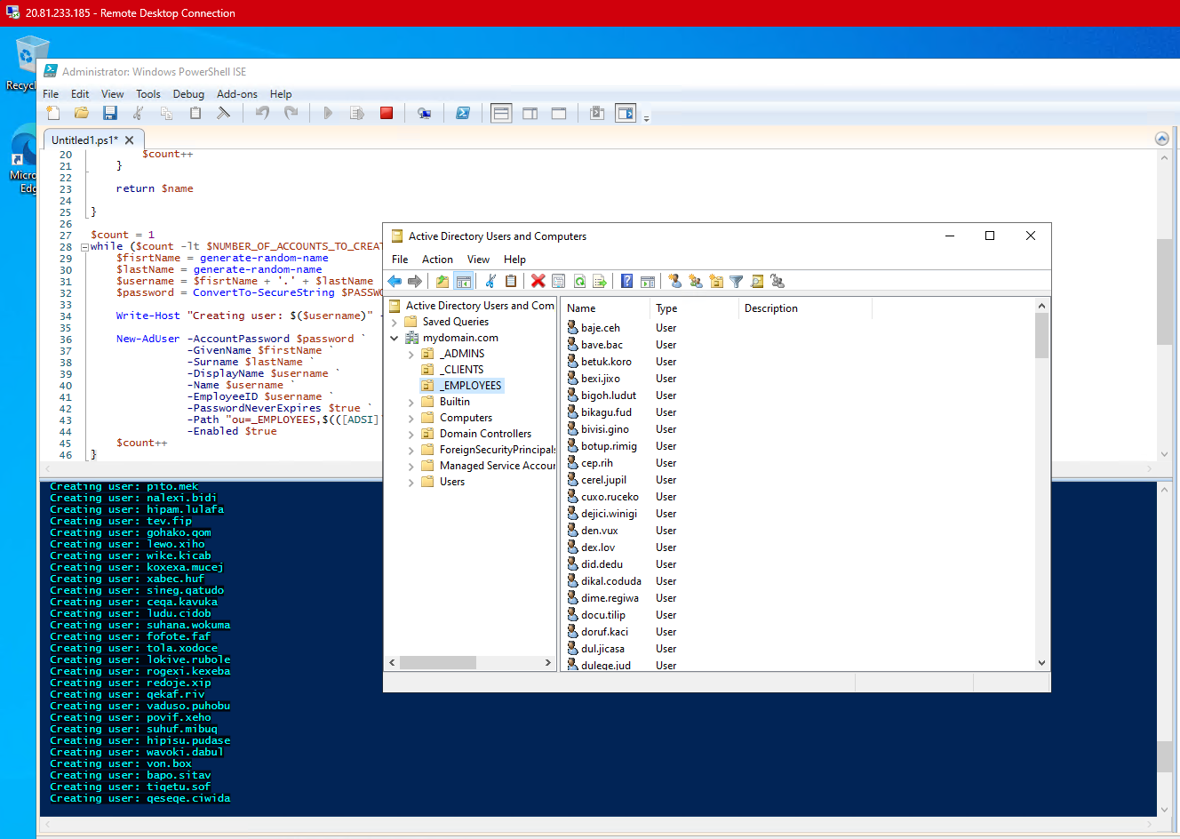Close the Untitled1.ps1 tab with its X
The height and width of the screenshot is (839, 1180).
(x=130, y=140)
